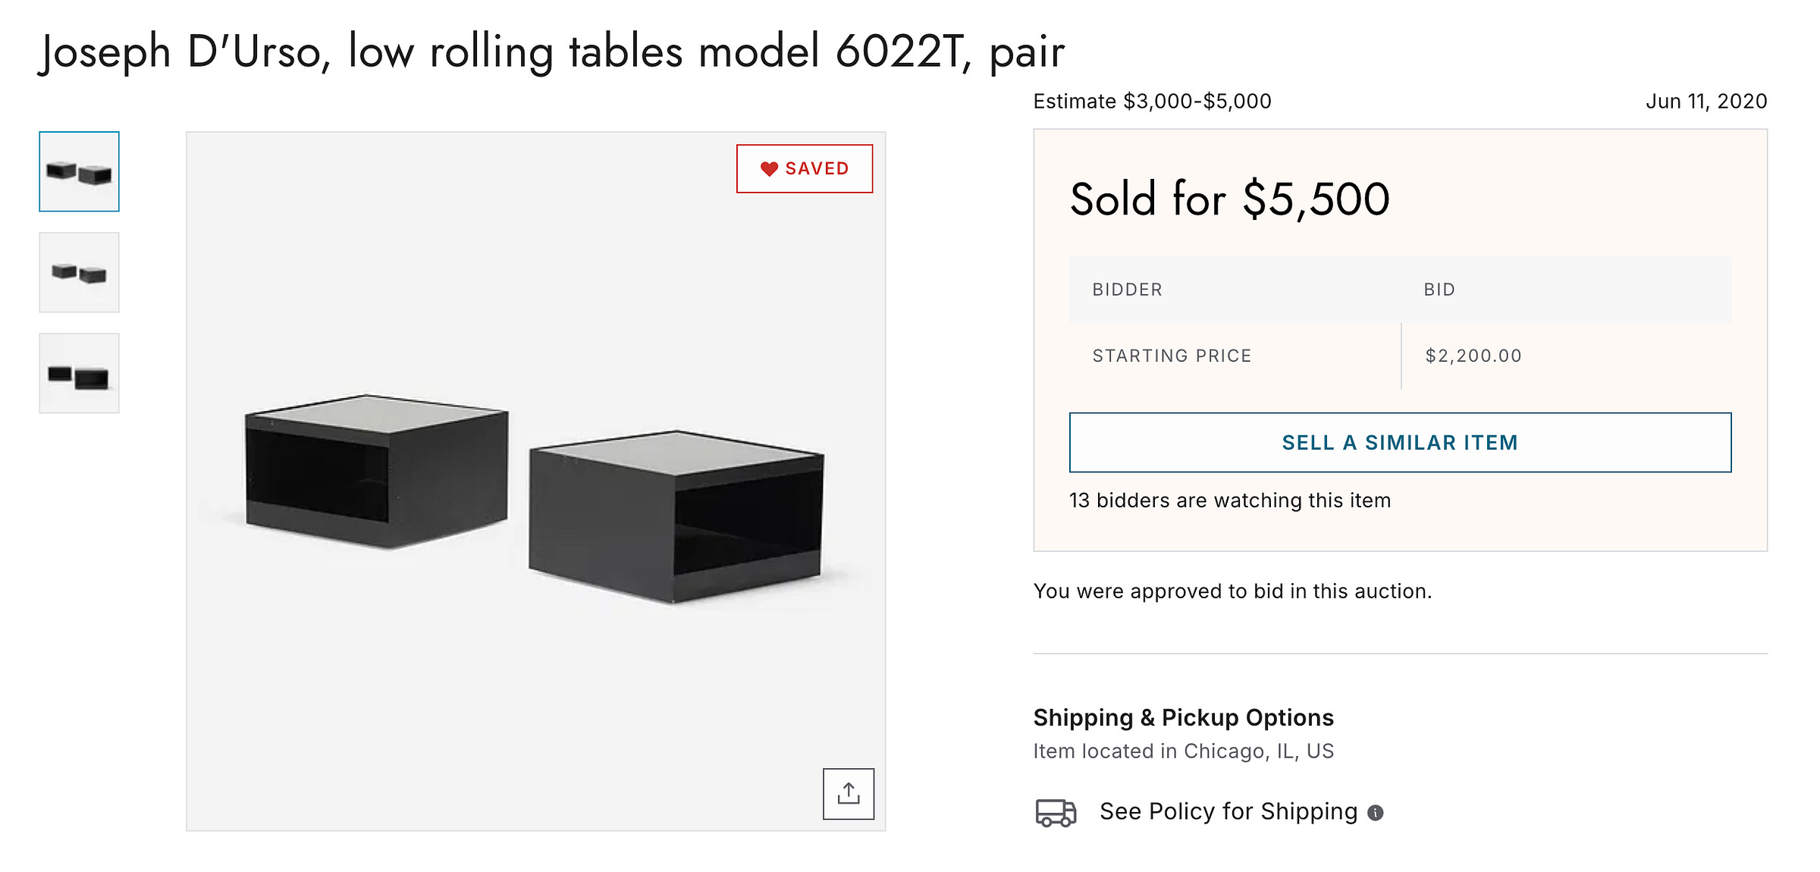Click the BIDDER column header

point(1127,290)
